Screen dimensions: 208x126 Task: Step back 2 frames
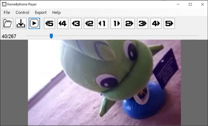pos(90,23)
